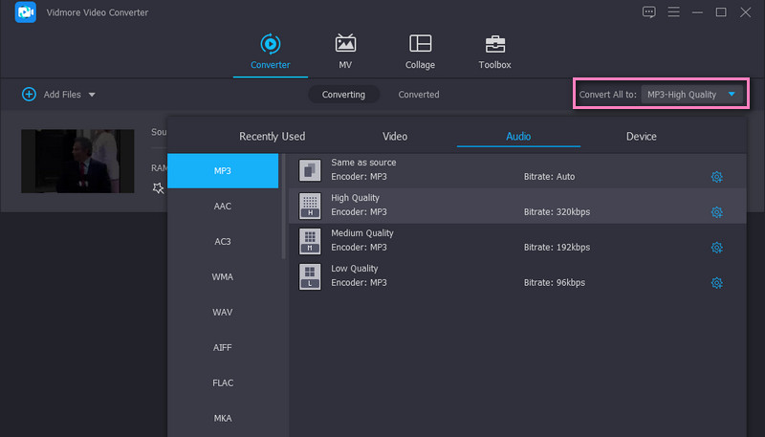Viewport: 765px width, 437px height.
Task: Select WAV from the format list
Action: pyautogui.click(x=223, y=312)
